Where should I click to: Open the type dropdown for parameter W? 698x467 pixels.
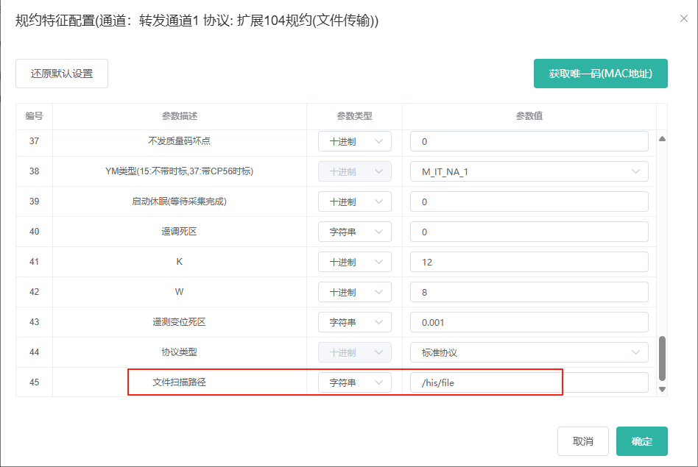[355, 292]
